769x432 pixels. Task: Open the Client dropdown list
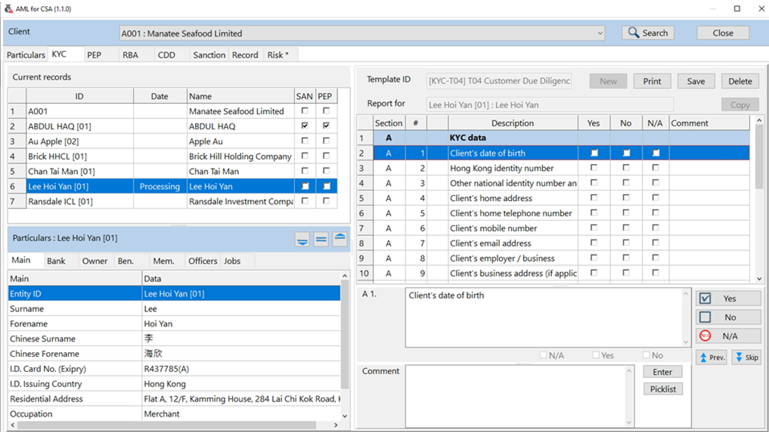pyautogui.click(x=599, y=34)
